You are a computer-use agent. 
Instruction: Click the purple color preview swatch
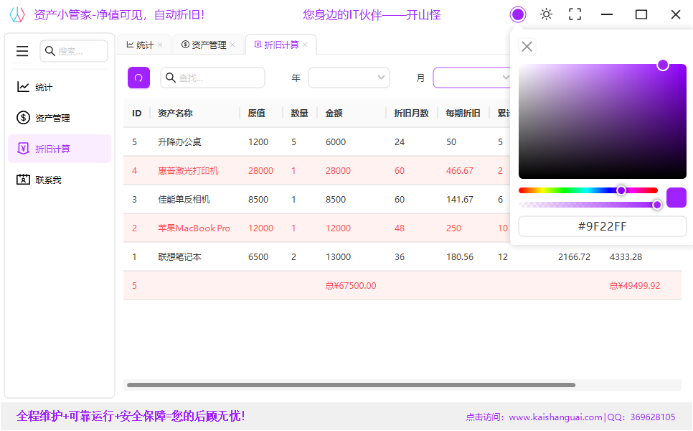tap(676, 198)
